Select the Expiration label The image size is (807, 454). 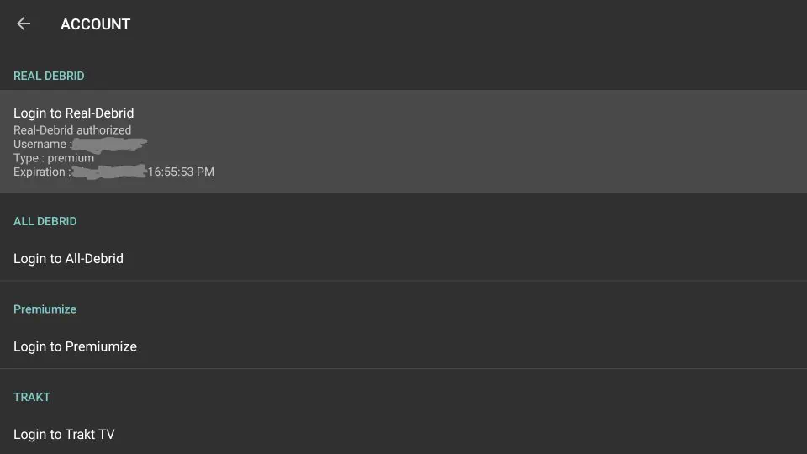tap(41, 172)
